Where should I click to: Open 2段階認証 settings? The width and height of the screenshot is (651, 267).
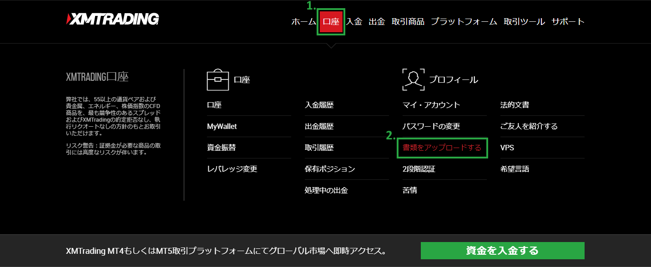[419, 169]
